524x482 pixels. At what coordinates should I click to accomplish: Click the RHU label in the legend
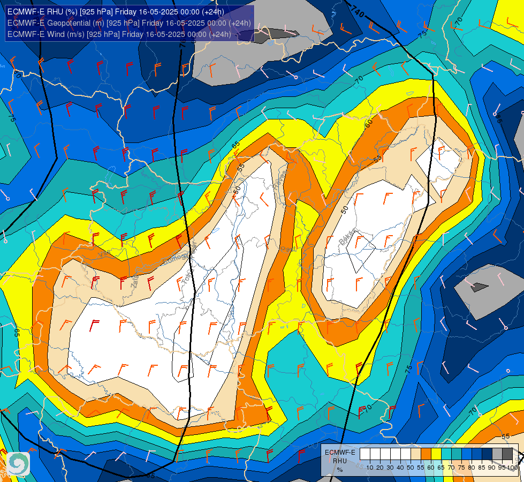340,461
